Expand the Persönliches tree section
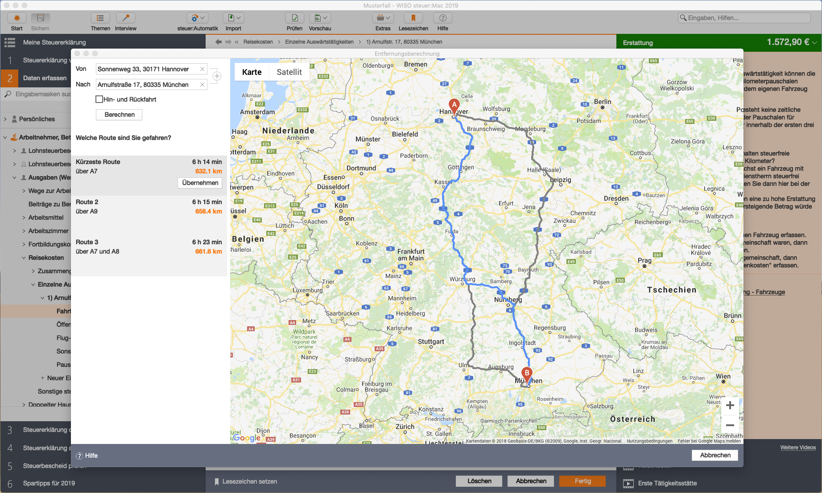 (x=5, y=119)
